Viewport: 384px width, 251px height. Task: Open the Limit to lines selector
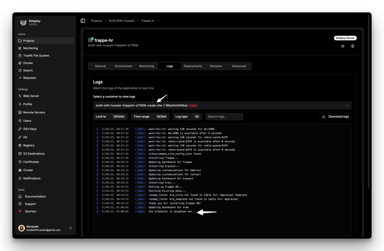click(x=110, y=117)
